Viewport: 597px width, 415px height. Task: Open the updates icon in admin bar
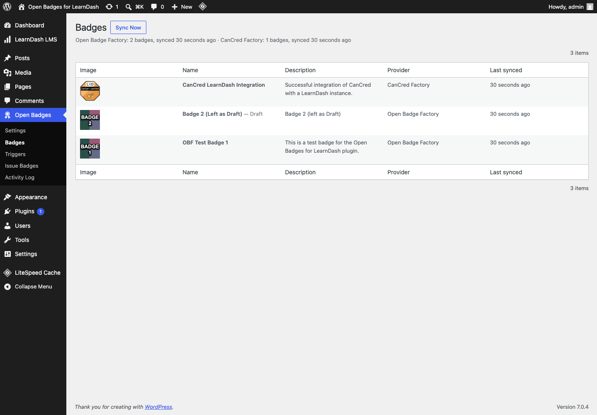(x=109, y=7)
